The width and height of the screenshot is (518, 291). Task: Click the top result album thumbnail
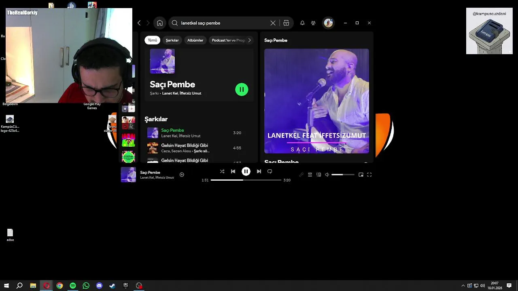162,61
